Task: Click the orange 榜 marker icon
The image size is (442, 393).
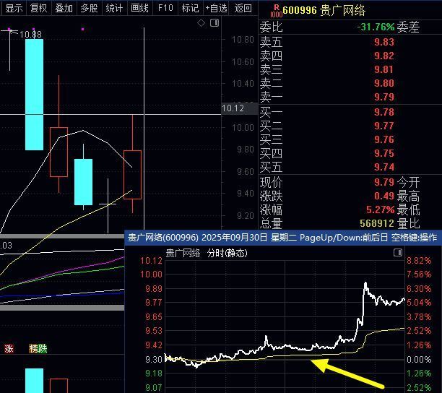Action: [x=33, y=348]
